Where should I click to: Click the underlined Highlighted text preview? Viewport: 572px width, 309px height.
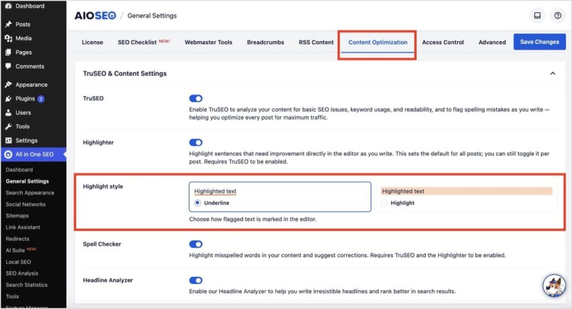tap(215, 191)
